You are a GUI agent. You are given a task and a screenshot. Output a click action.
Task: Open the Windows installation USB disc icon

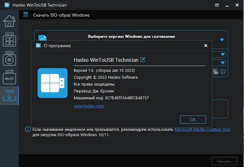[9, 59]
